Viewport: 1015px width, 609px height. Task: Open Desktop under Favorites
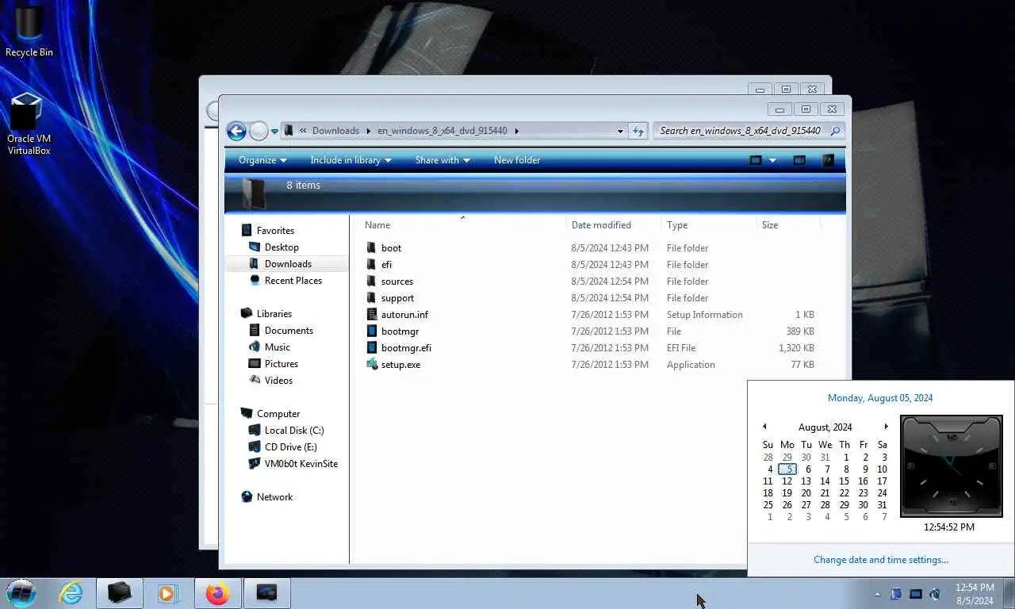(282, 247)
